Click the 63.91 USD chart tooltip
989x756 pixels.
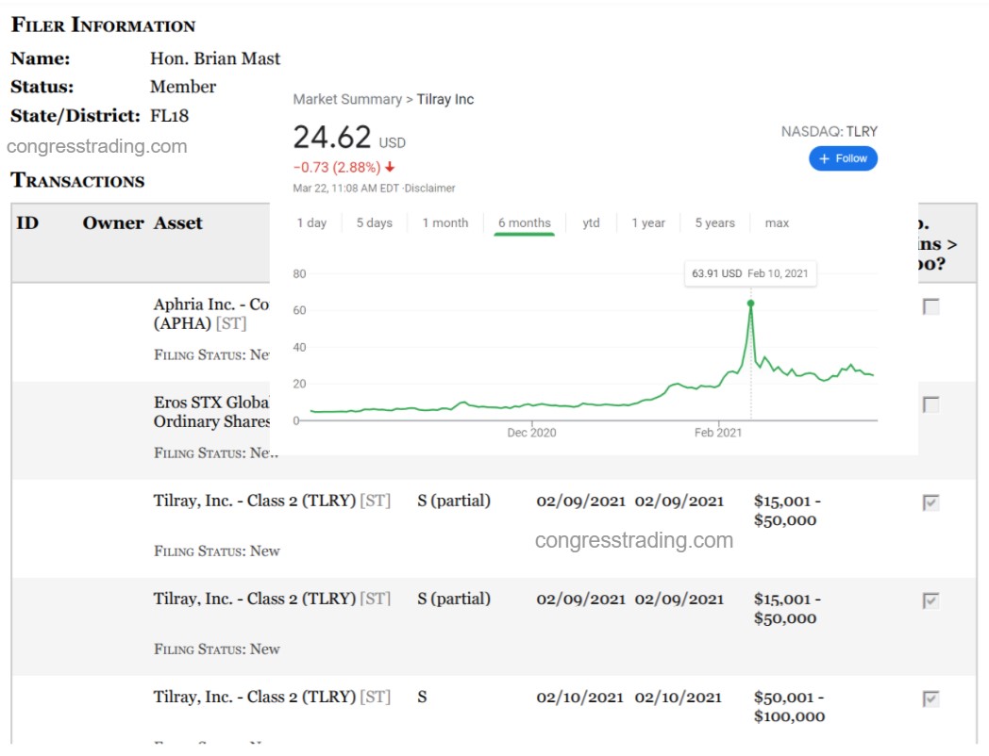[x=750, y=273]
